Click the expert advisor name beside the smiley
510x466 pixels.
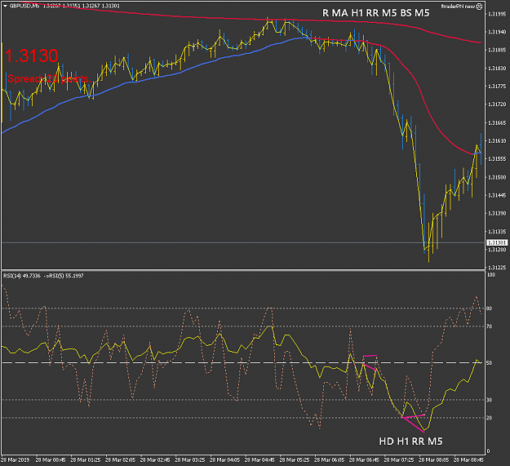coord(459,7)
